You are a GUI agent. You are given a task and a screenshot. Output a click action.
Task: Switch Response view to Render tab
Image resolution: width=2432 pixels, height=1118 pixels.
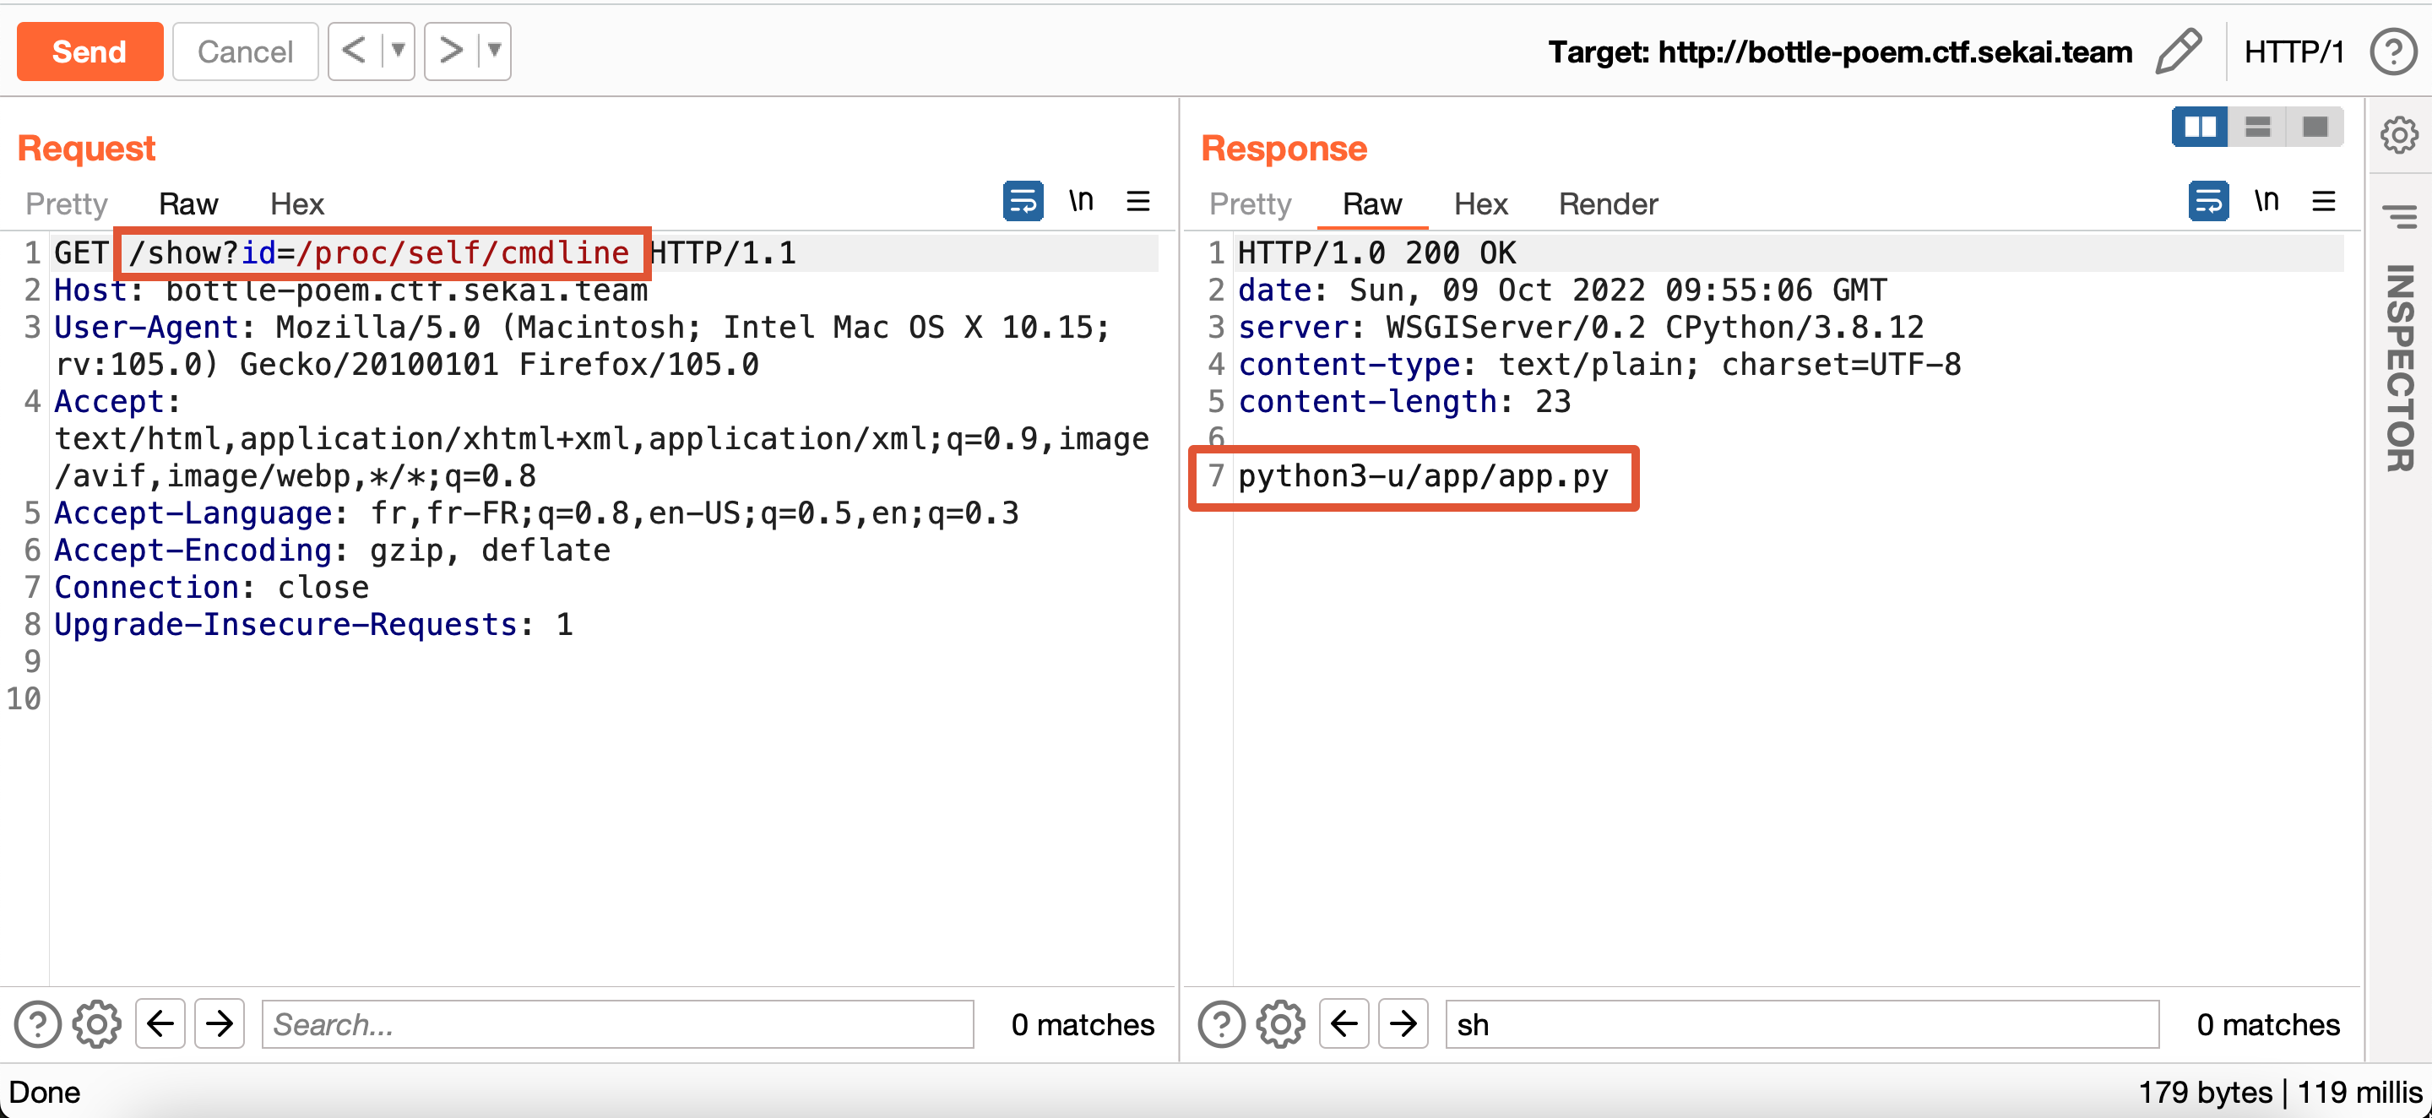click(x=1608, y=204)
